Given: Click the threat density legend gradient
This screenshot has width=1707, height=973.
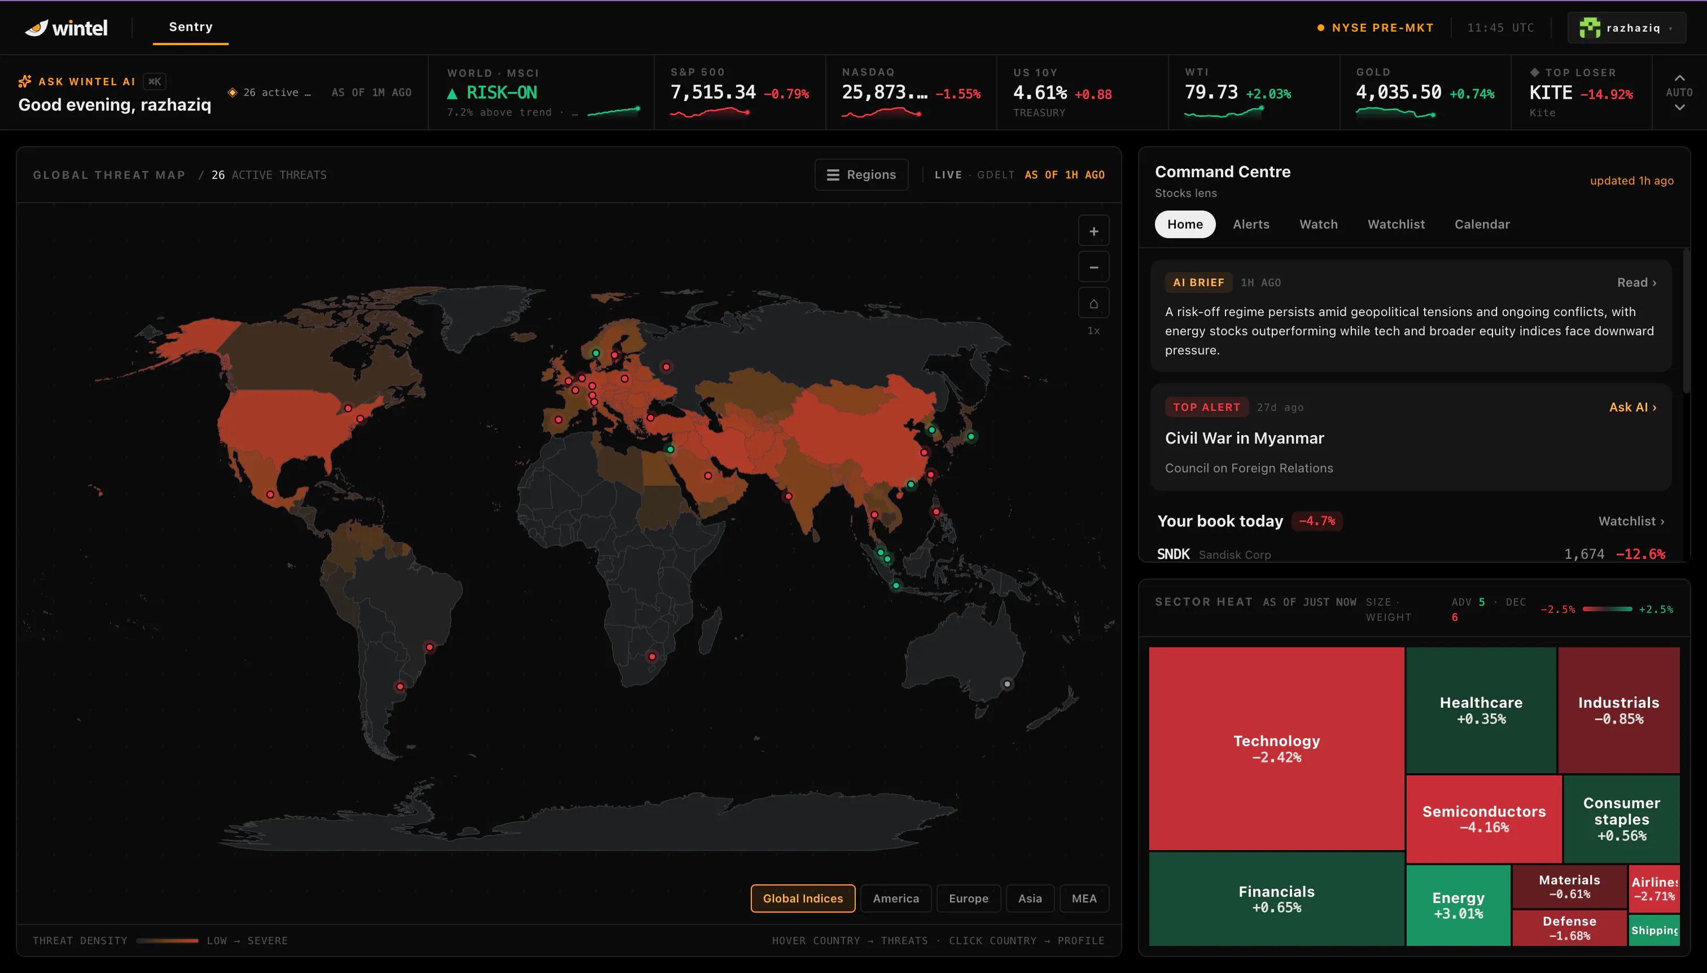Looking at the screenshot, I should pos(167,940).
